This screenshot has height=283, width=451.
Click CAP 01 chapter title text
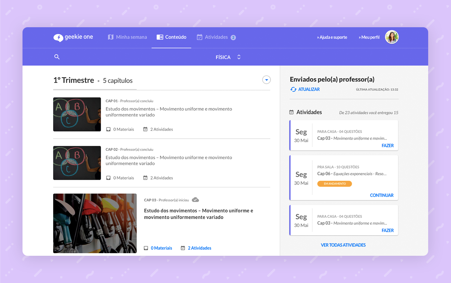[169, 112]
